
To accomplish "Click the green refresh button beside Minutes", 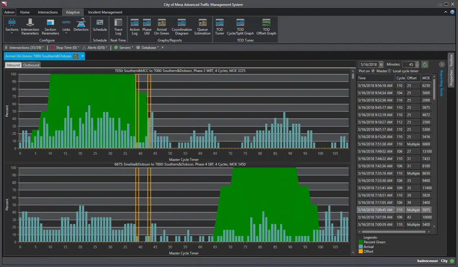I will 425,64.
